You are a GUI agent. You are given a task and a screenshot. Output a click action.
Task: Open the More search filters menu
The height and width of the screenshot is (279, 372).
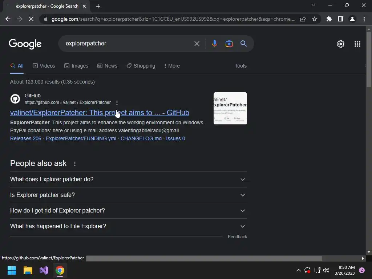pos(172,66)
